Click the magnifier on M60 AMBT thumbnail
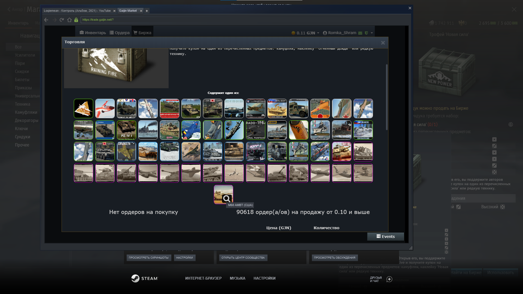This screenshot has width=523, height=294. (227, 199)
